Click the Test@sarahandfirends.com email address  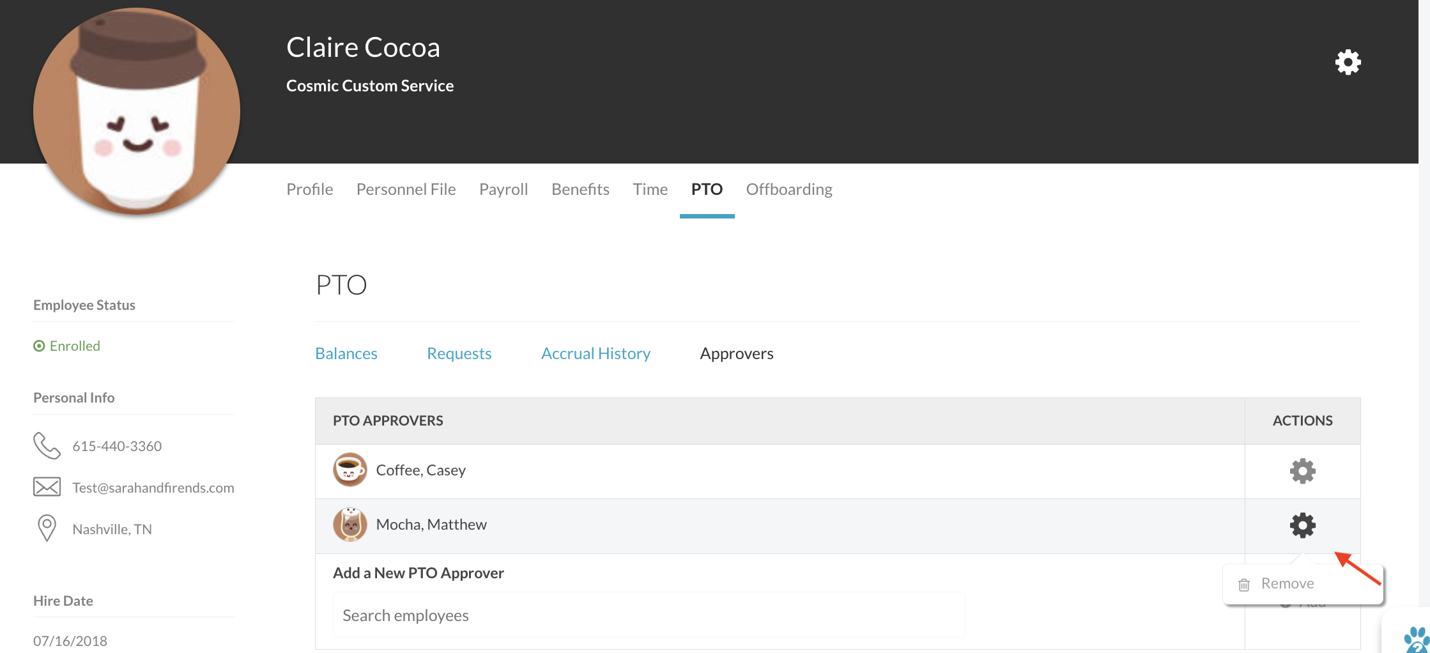pyautogui.click(x=153, y=488)
